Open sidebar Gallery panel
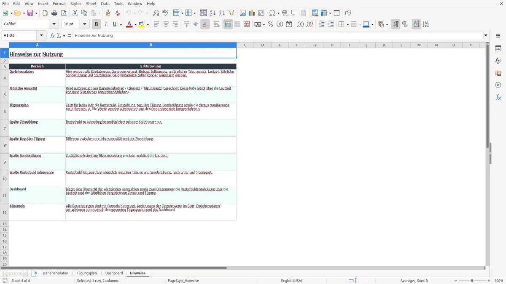The width and height of the screenshot is (506, 284). coord(498,73)
